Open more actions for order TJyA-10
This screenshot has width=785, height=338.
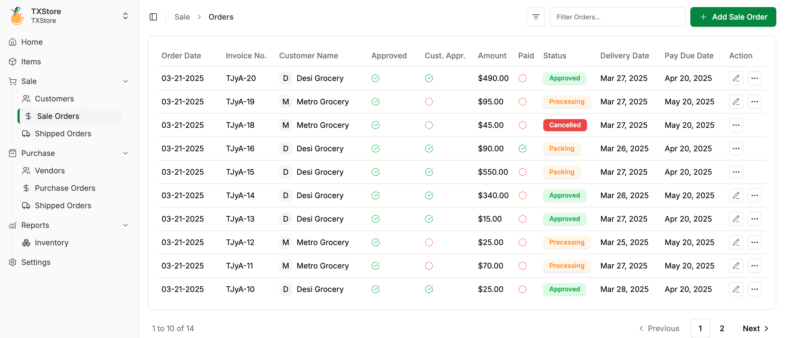click(754, 289)
